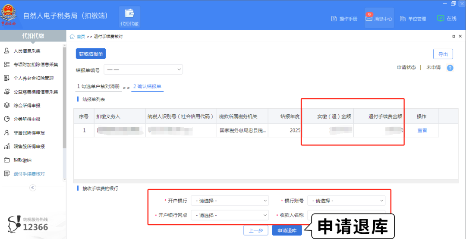The height and width of the screenshot is (239, 466).
Task: Click the 未申请 status text
Action: point(433,67)
